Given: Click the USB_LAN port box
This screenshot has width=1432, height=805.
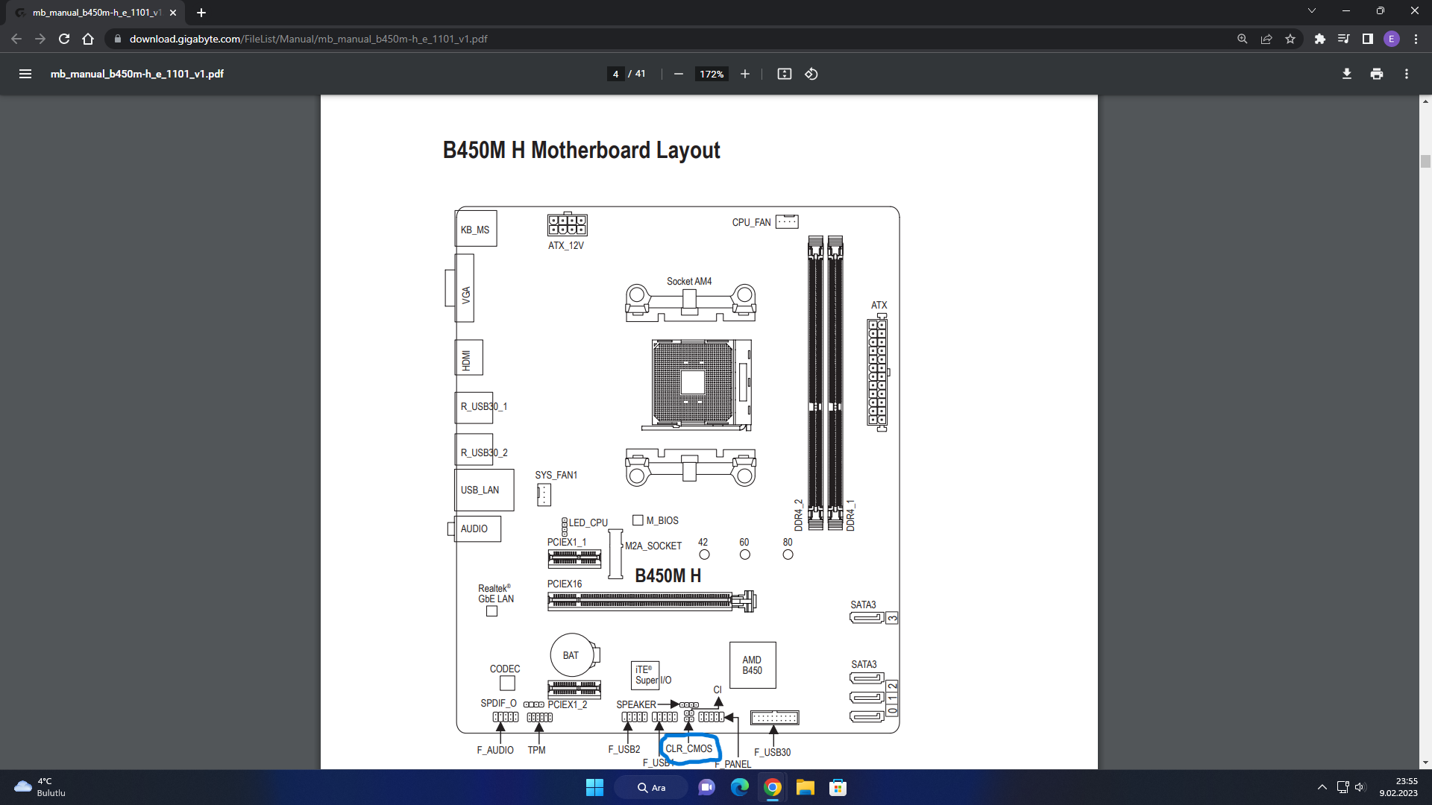Looking at the screenshot, I should point(484,490).
